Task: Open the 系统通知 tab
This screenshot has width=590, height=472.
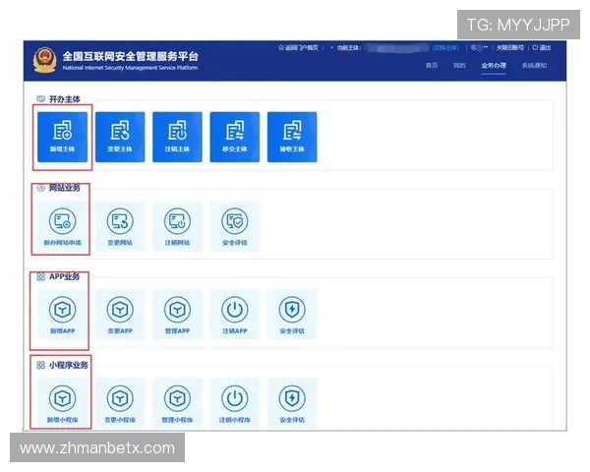Action: click(534, 66)
